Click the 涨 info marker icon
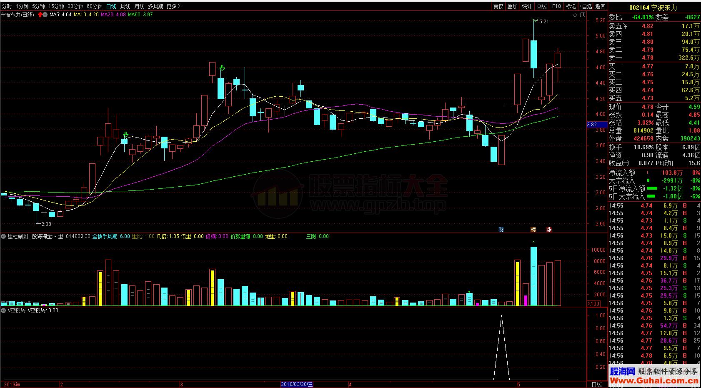 point(549,229)
